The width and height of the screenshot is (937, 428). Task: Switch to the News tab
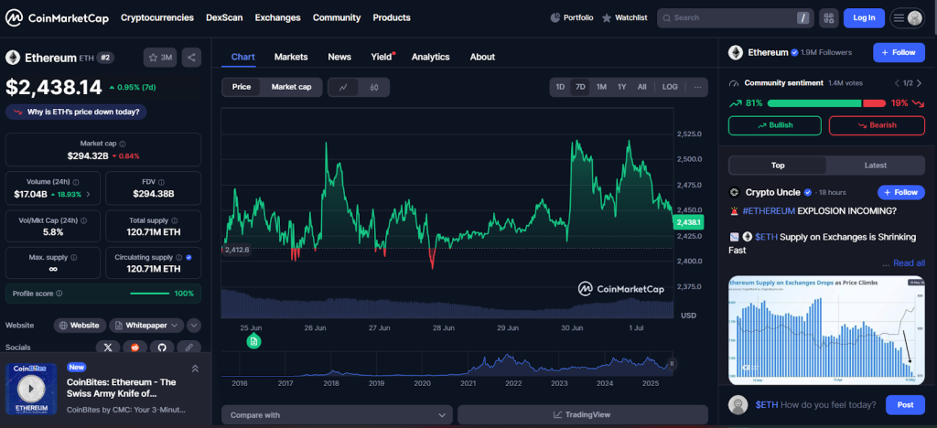(339, 57)
